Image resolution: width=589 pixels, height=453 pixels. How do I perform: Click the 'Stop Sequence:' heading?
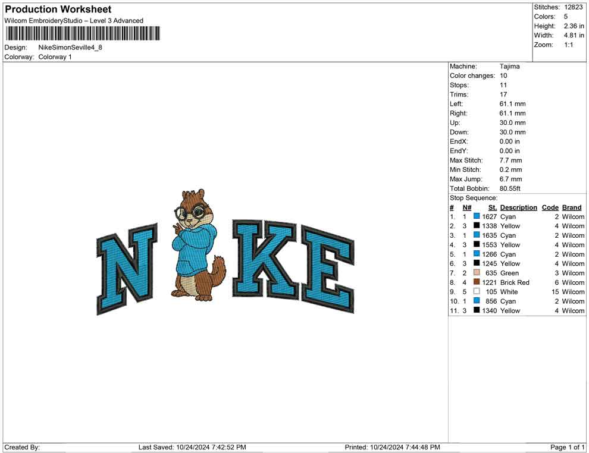coord(474,198)
